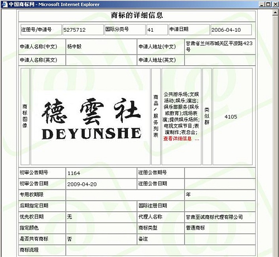
Task: Click the address 甘肃省兰州市城关区平凉路423号
Action: tap(219, 46)
